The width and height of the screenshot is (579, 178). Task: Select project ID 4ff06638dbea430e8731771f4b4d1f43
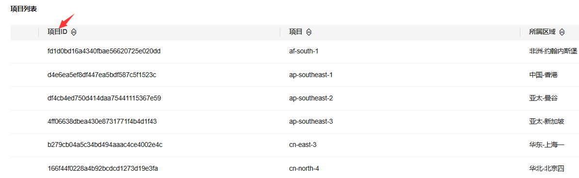click(102, 121)
